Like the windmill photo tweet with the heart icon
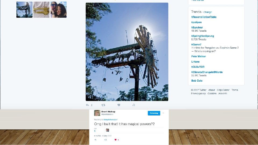Screen dimensions: 258x145 119,105
